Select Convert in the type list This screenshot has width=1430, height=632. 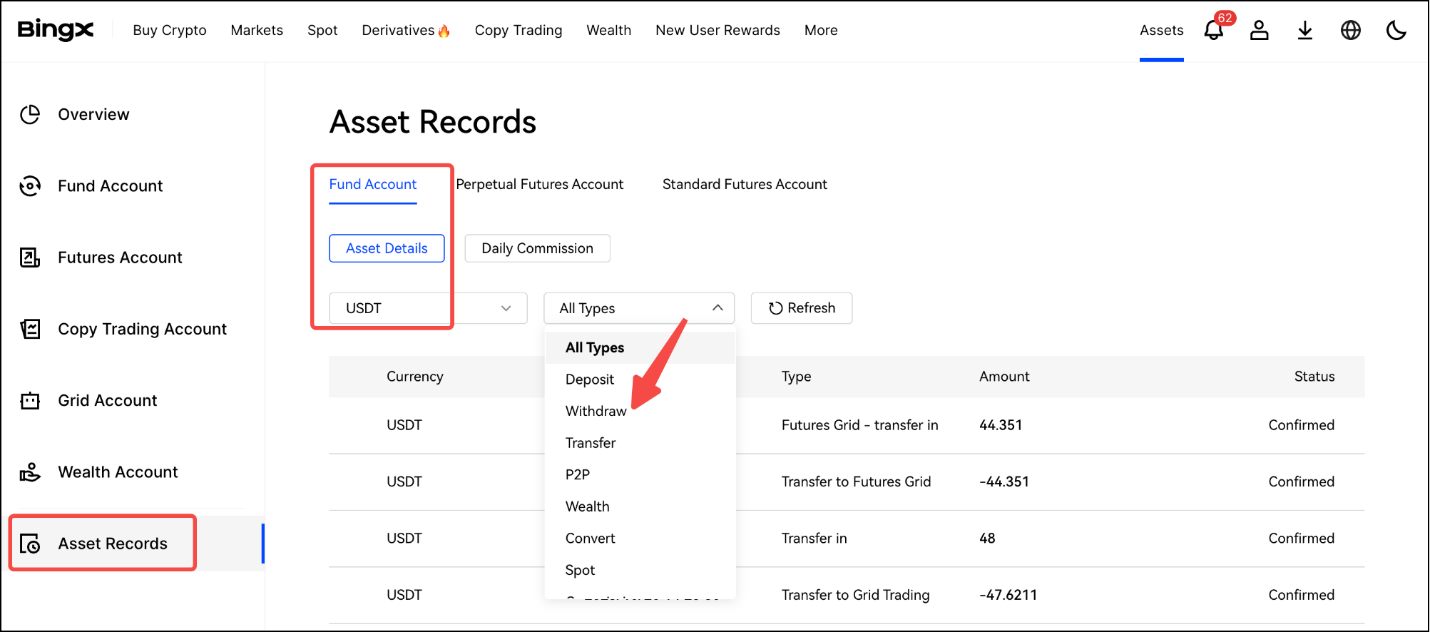pos(590,539)
